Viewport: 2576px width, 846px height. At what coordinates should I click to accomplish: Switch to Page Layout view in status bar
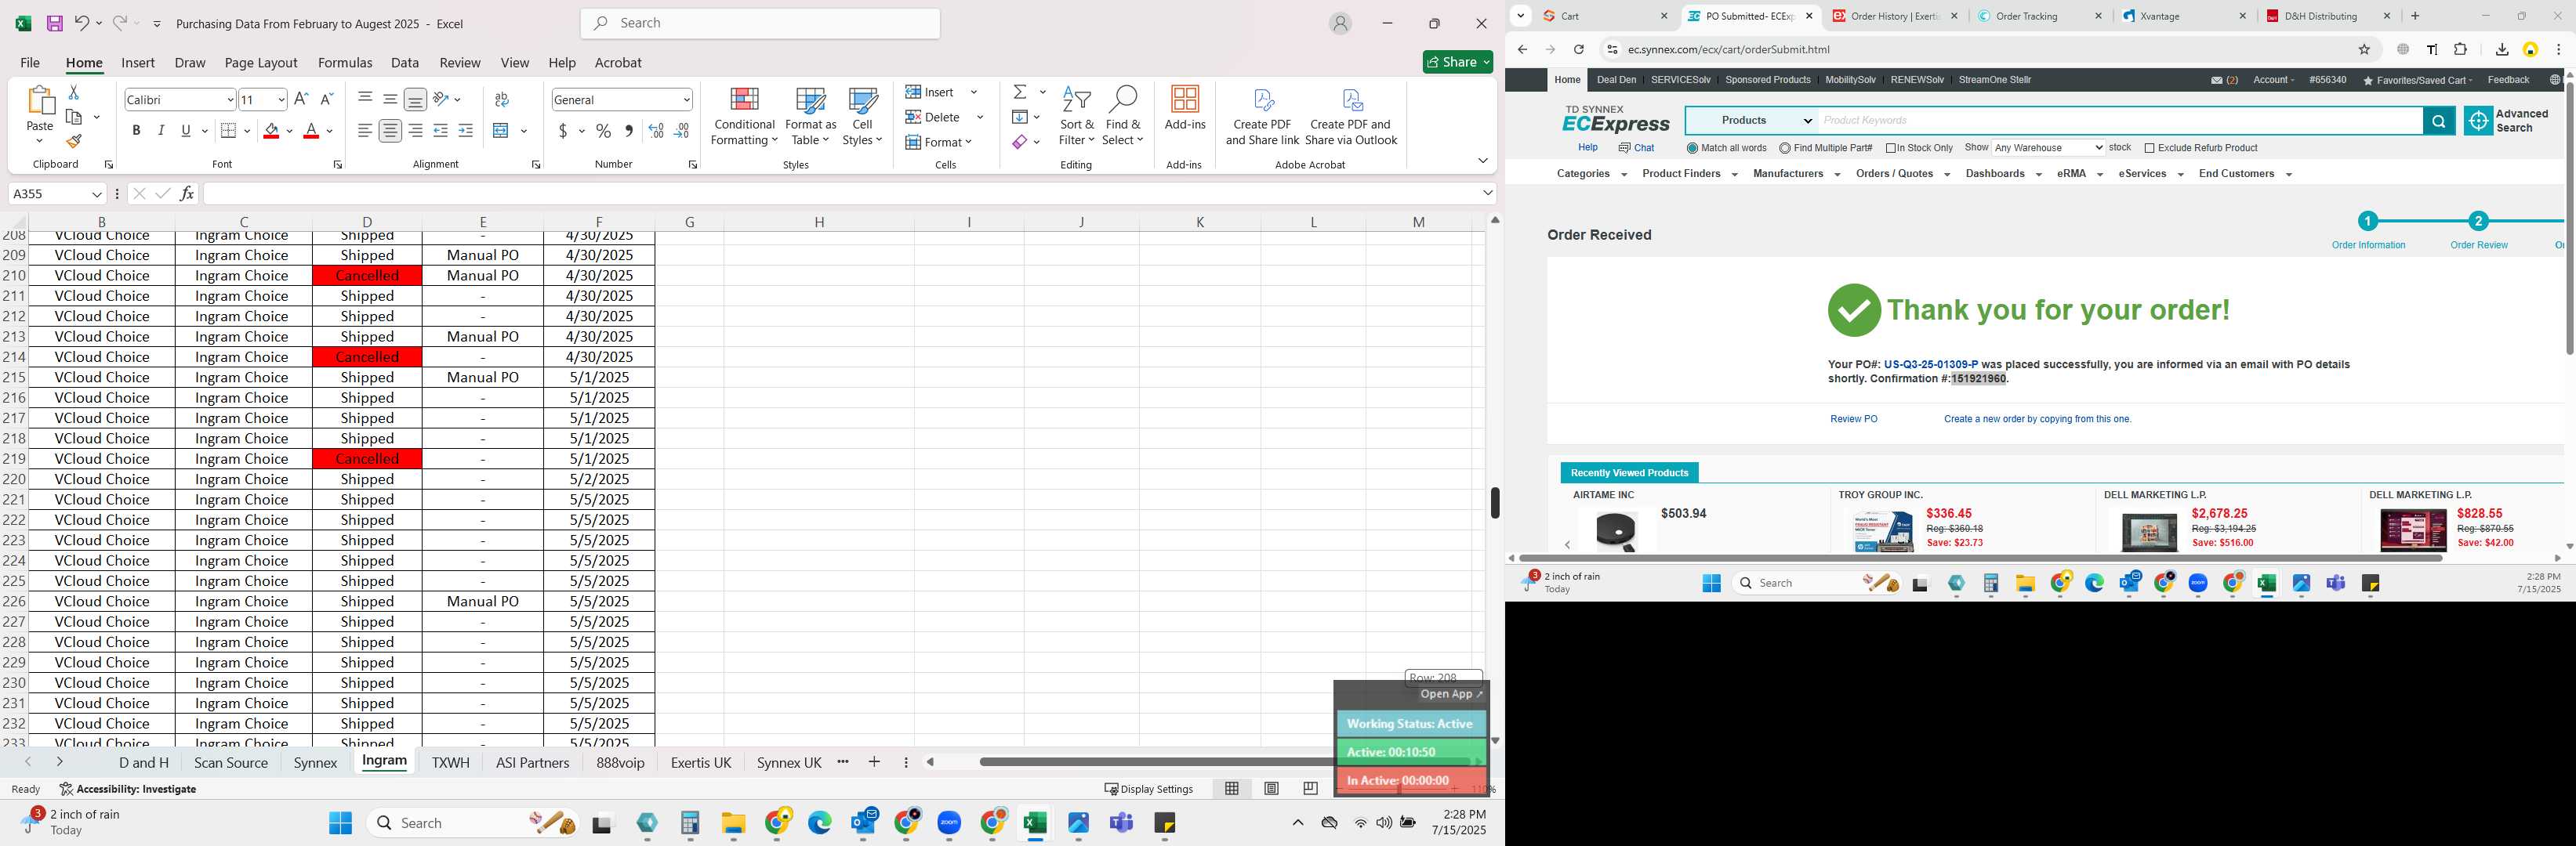(x=1271, y=788)
